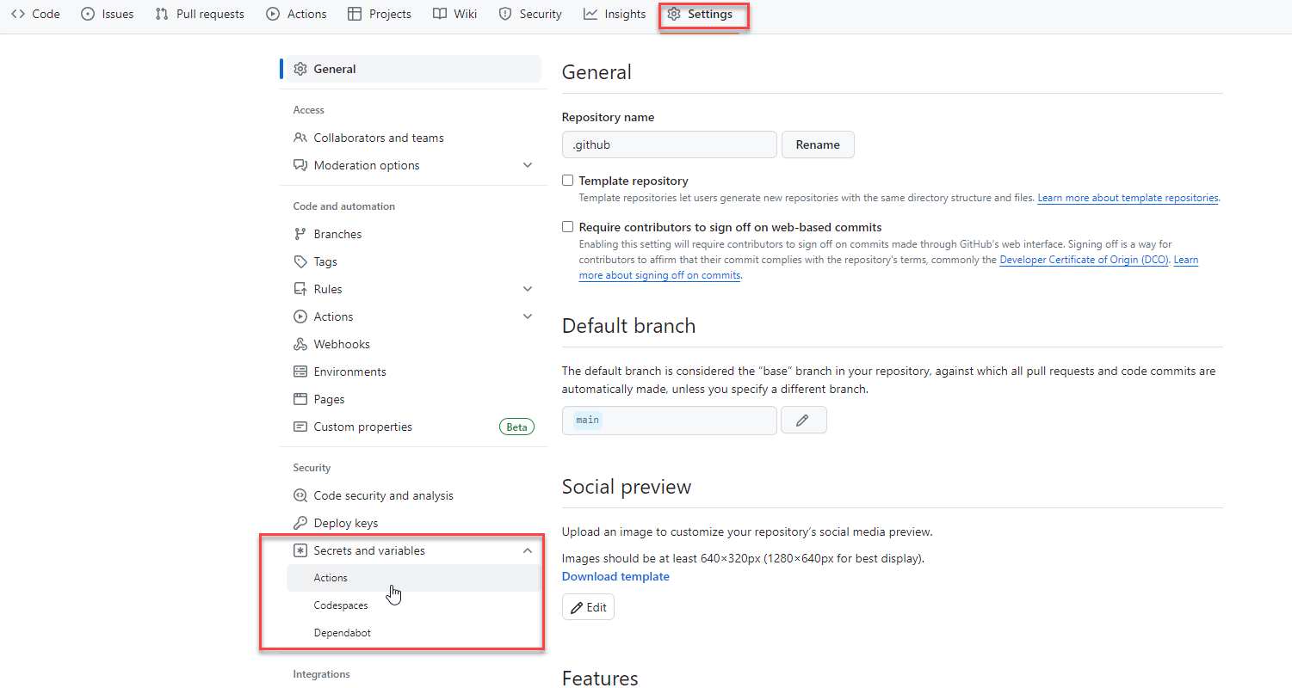
Task: Click the Projects table icon
Action: [355, 14]
